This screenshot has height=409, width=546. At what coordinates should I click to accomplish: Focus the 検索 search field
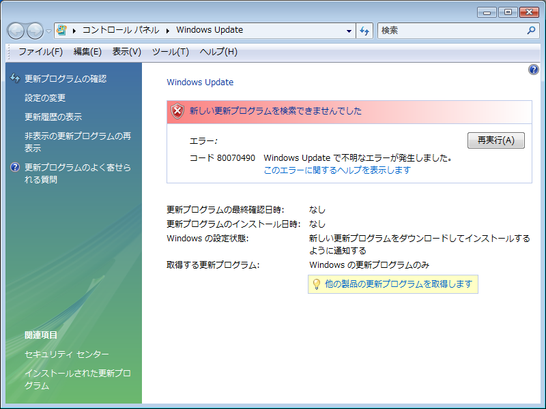coord(452,31)
